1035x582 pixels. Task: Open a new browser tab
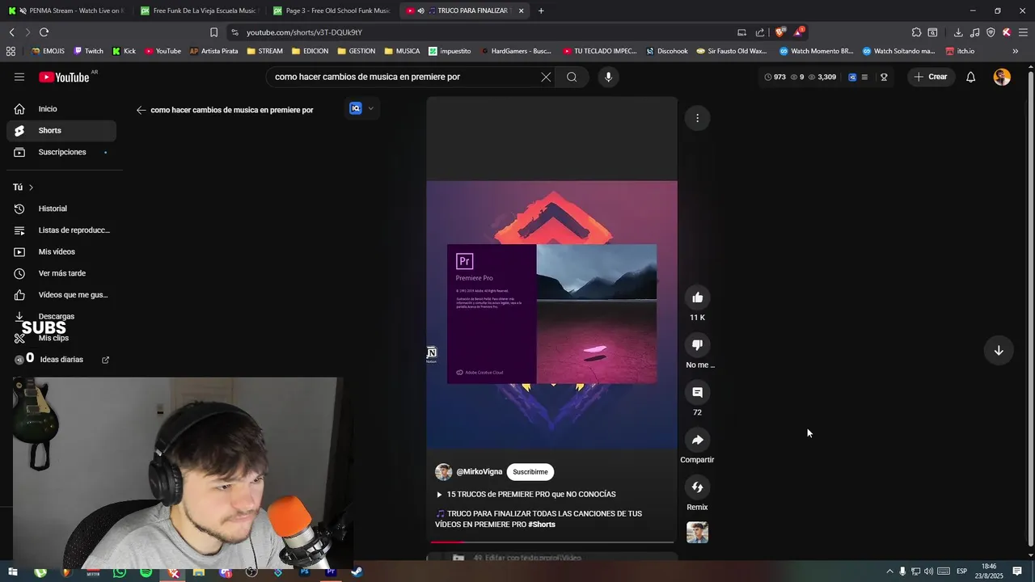pos(541,11)
